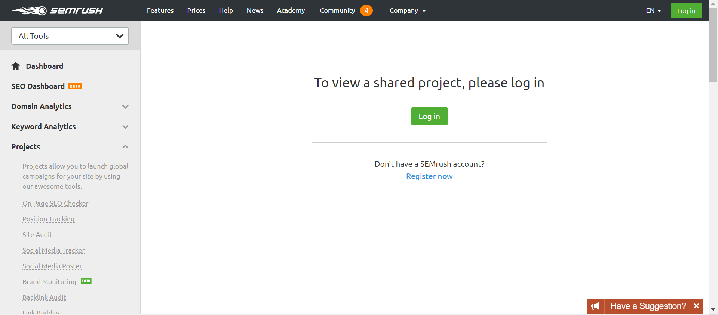The image size is (718, 315).
Task: Click the NEW badge beside Brand Monitoring
Action: [x=86, y=281]
